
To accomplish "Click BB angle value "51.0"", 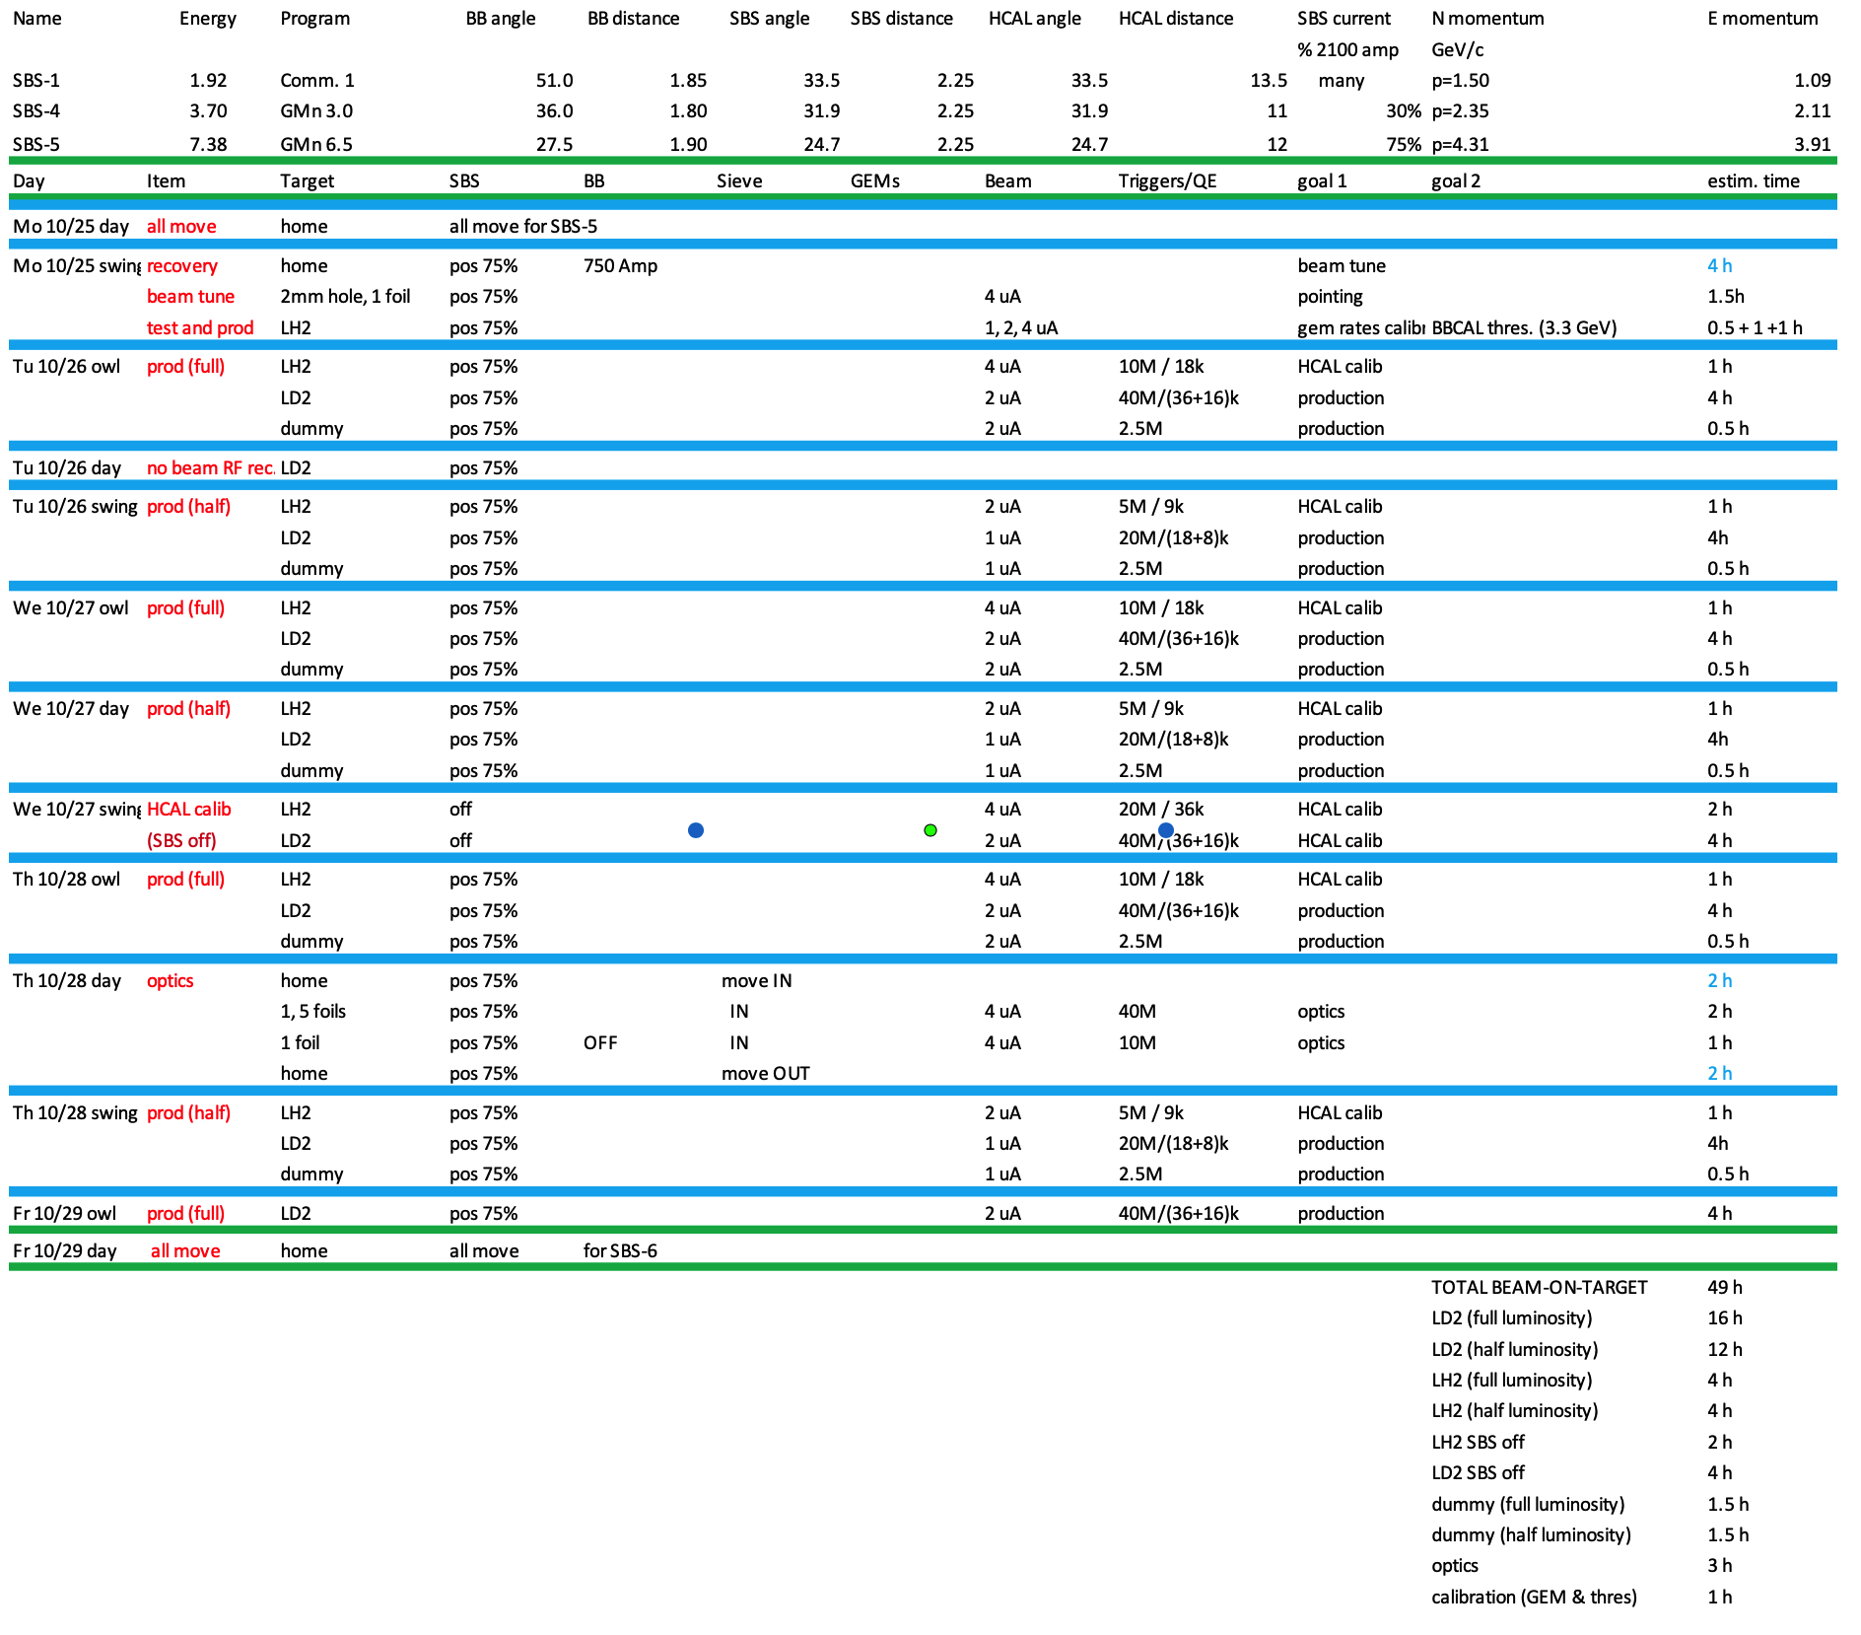I will 554,81.
